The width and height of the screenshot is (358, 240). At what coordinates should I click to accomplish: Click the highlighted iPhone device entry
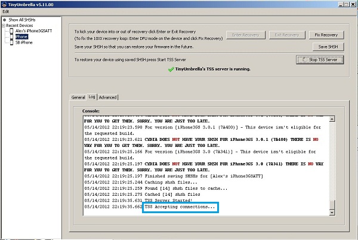pos(21,37)
